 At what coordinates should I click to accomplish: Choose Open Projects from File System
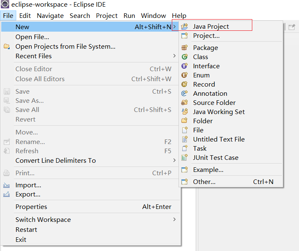(65, 46)
